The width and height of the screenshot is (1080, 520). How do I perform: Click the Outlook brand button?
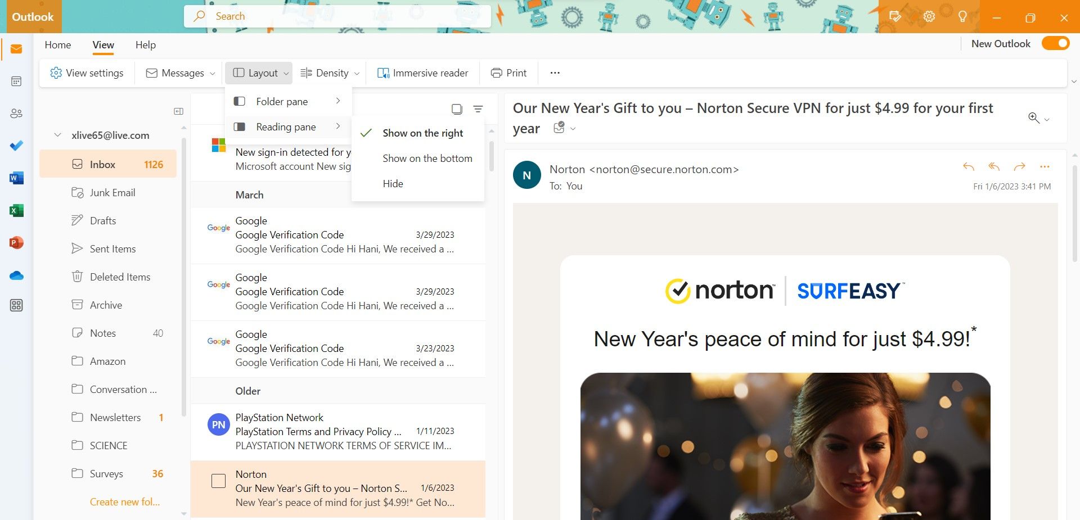pyautogui.click(x=33, y=17)
